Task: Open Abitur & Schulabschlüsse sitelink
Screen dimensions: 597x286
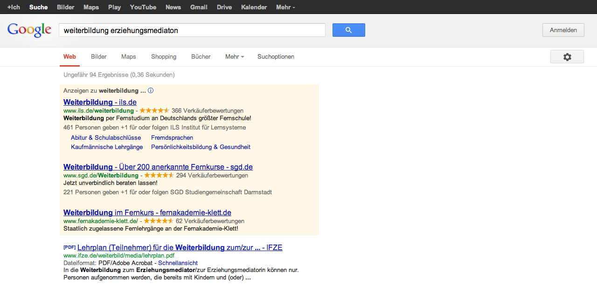Action: (106, 138)
